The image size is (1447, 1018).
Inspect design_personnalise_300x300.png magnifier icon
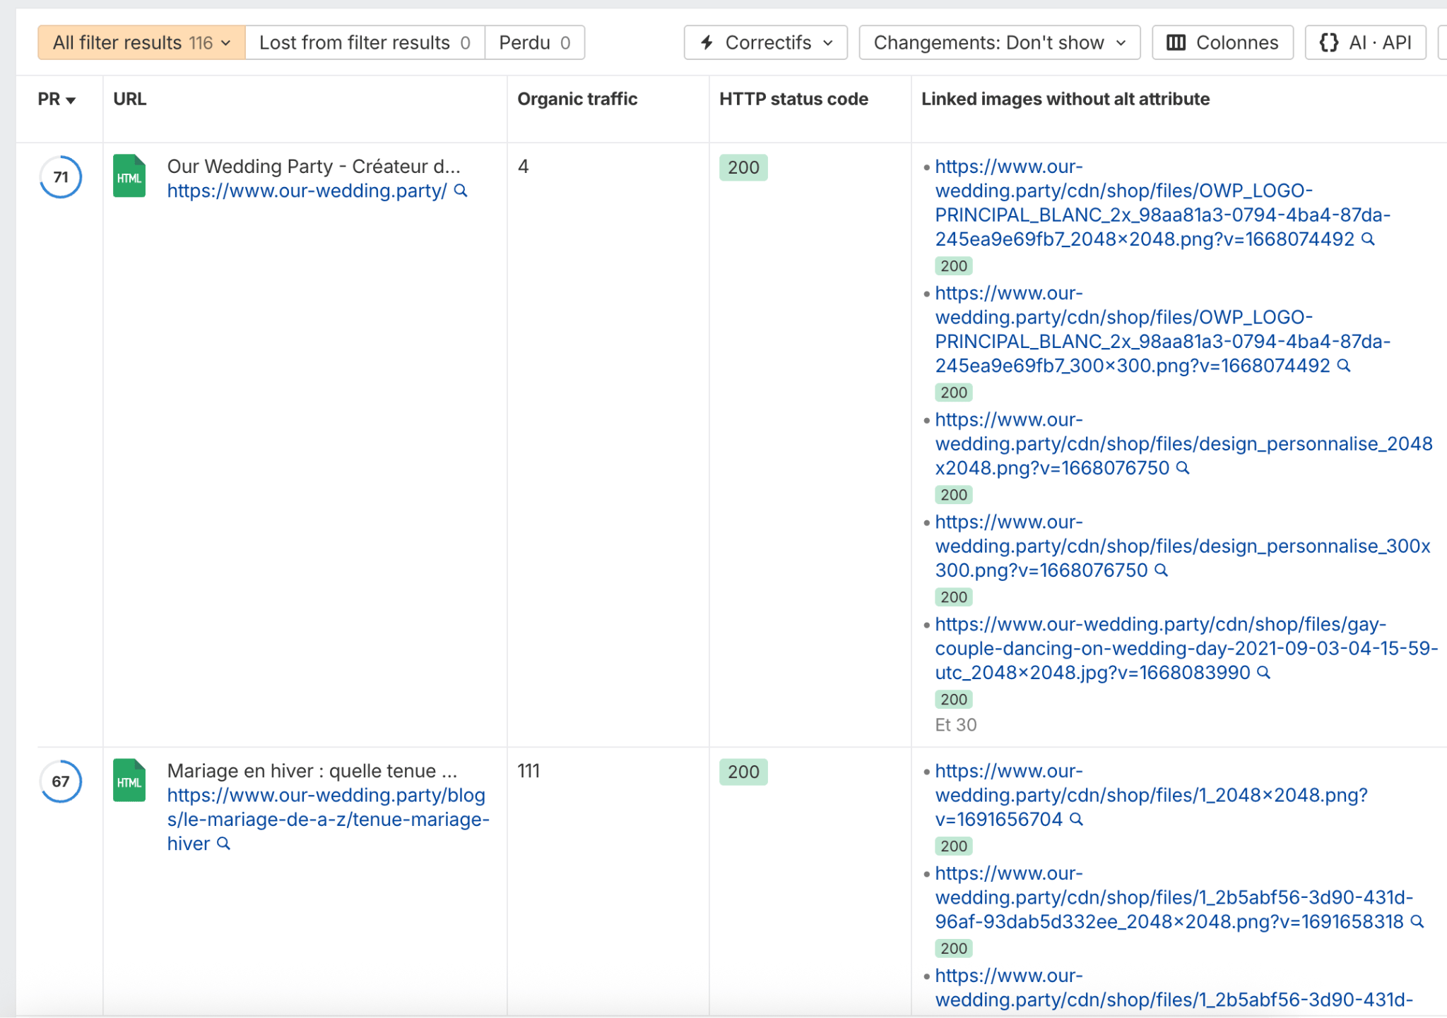1161,570
